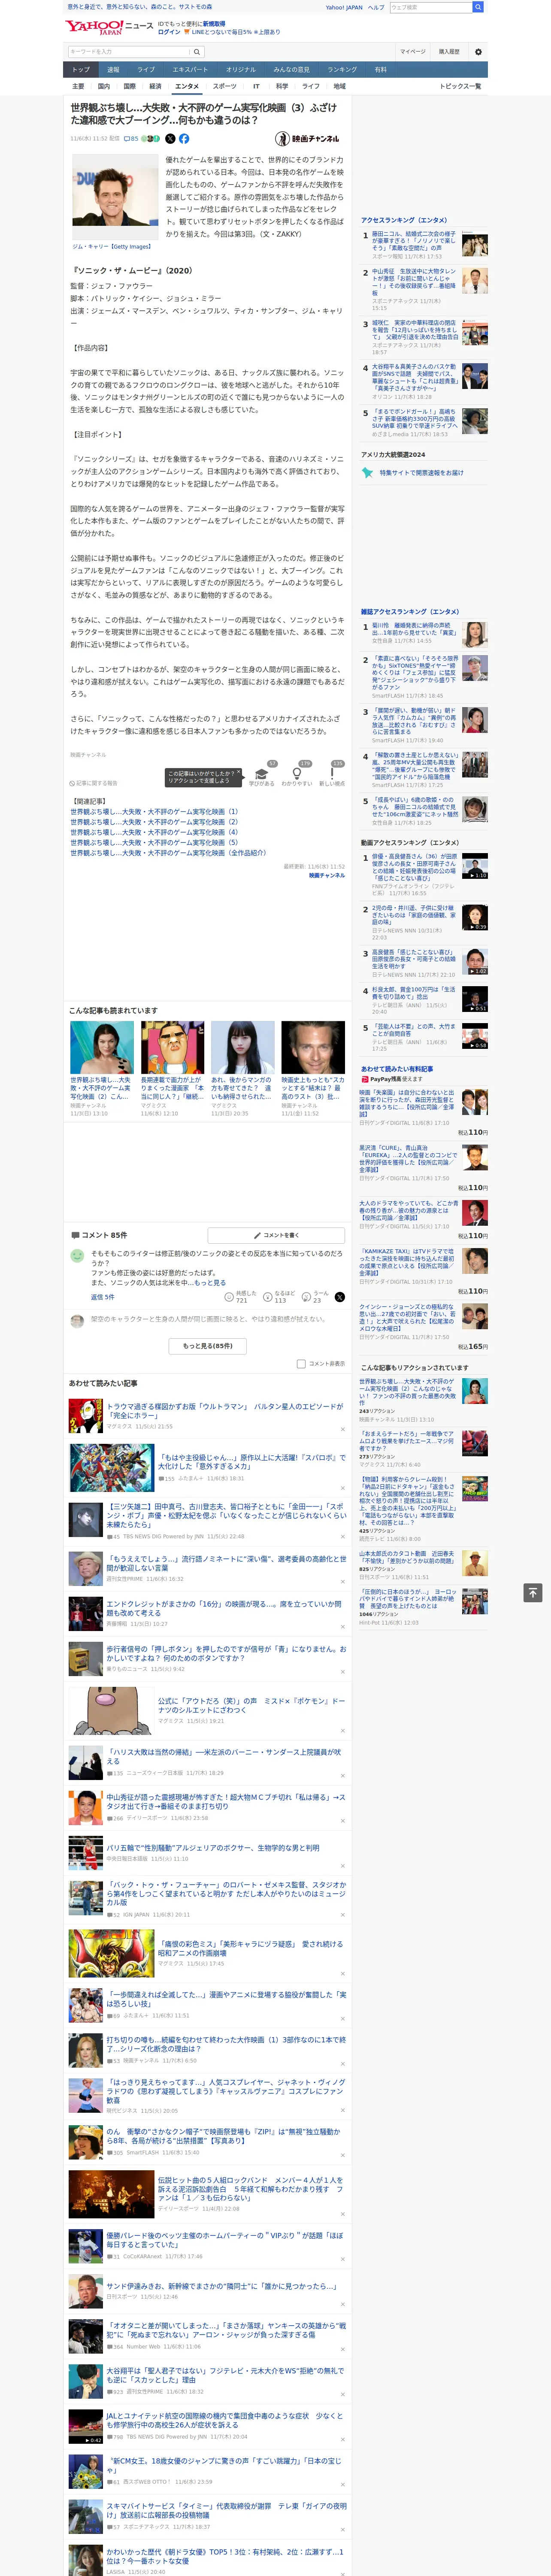Click the コメントを書く button
The height and width of the screenshot is (2576, 551).
click(x=277, y=1235)
